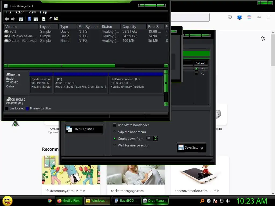Open the fastcompany.com article thumbnail

pyautogui.click(x=71, y=170)
